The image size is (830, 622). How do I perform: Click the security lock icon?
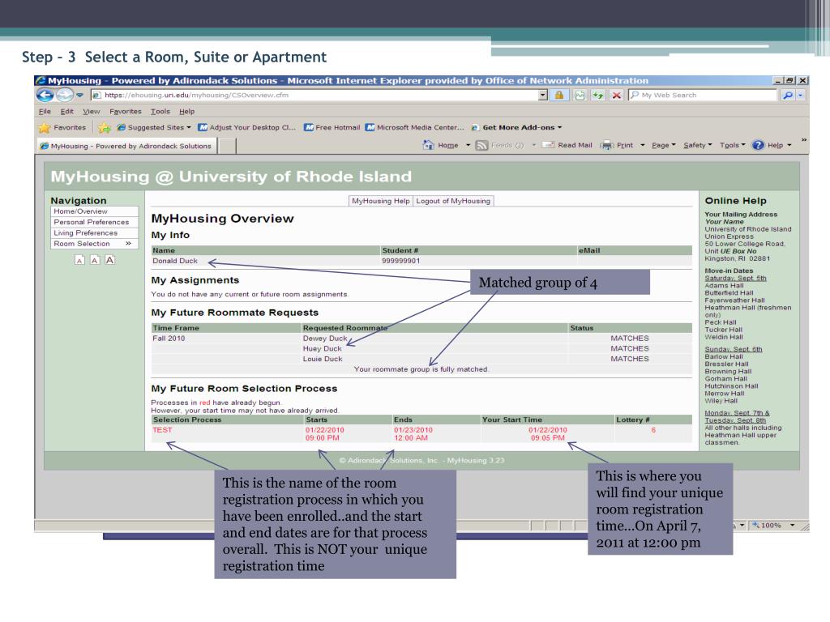(x=559, y=96)
